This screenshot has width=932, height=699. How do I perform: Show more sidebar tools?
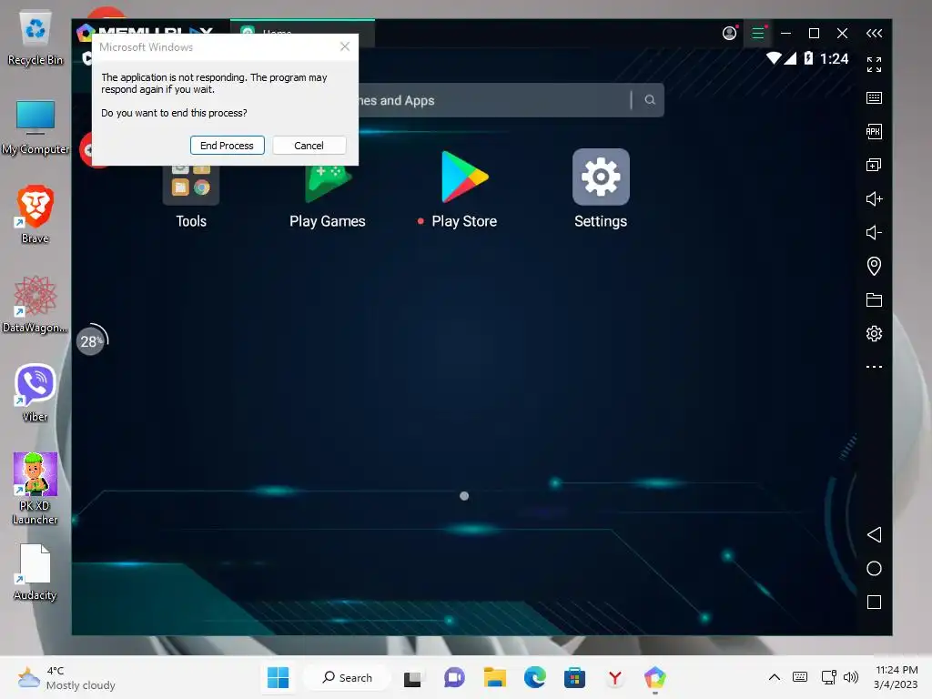(x=874, y=367)
